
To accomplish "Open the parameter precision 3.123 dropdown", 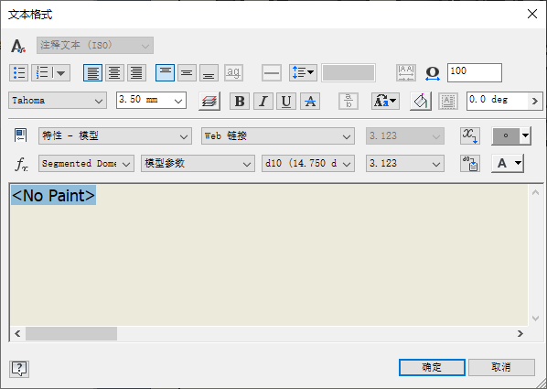I will 405,164.
